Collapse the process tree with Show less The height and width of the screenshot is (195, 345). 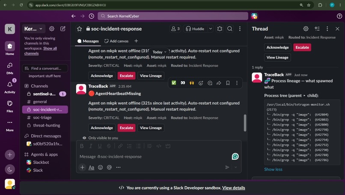[x=273, y=169]
